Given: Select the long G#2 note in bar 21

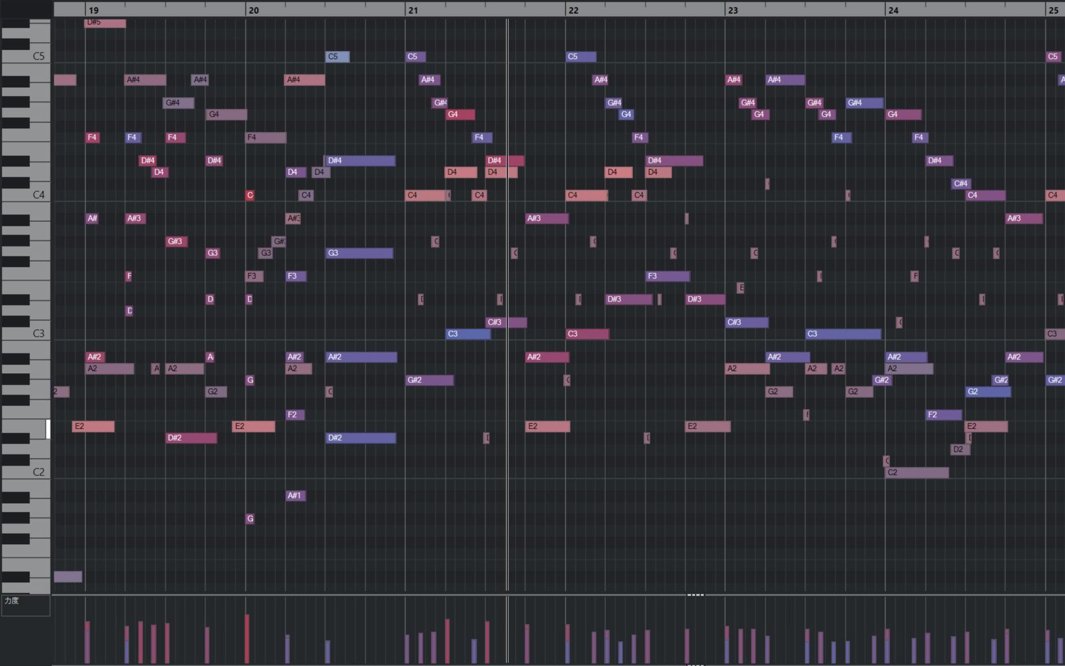Looking at the screenshot, I should pos(430,380).
